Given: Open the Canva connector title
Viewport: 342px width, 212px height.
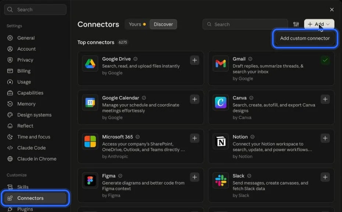Looking at the screenshot, I should pos(239,98).
